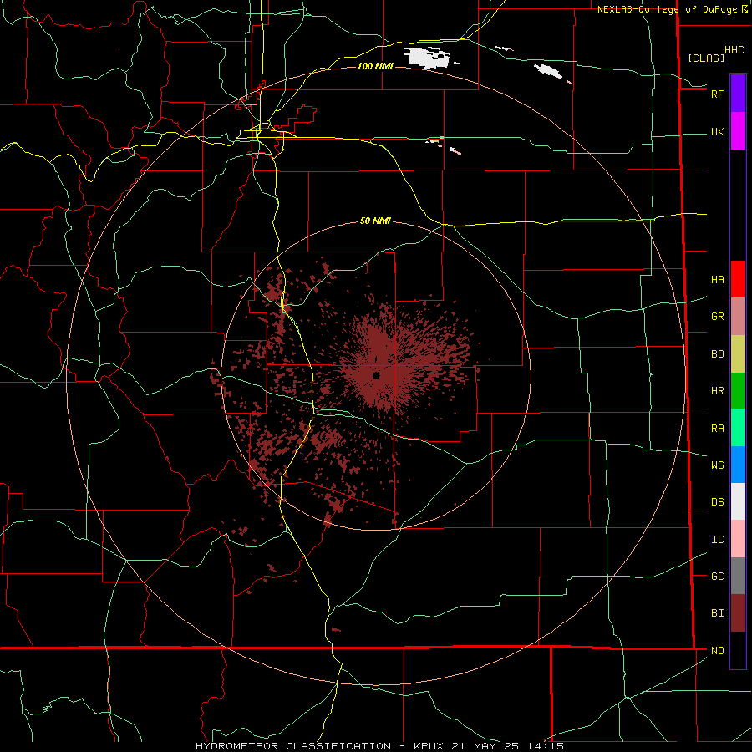752x752 pixels.
Task: Click the HYDROMETEOR CLASSIFICATION title text
Action: [x=293, y=746]
